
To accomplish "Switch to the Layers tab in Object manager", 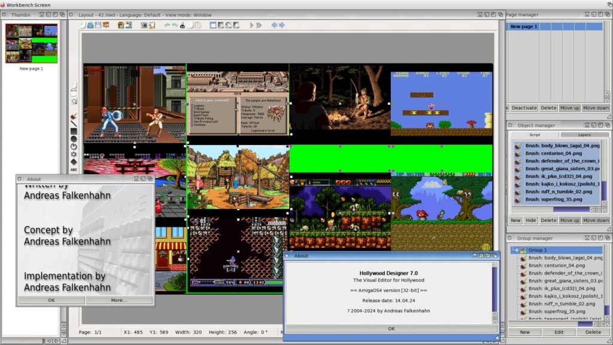I will [x=584, y=135].
